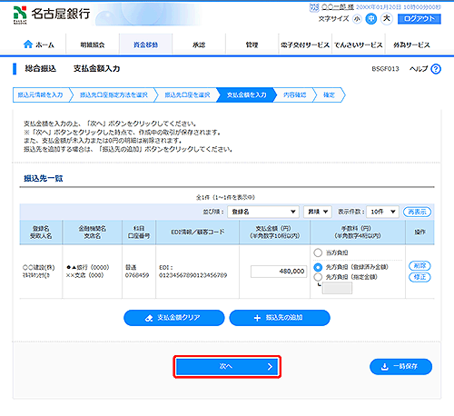Click the 支払金額クリア button
This screenshot has width=454, height=416.
[174, 318]
